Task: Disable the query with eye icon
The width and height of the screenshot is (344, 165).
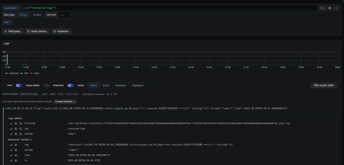Action: [330, 8]
